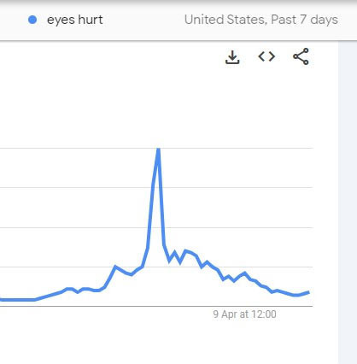The height and width of the screenshot is (364, 357).
Task: Click the final data point of the line
Action: [x=308, y=292]
